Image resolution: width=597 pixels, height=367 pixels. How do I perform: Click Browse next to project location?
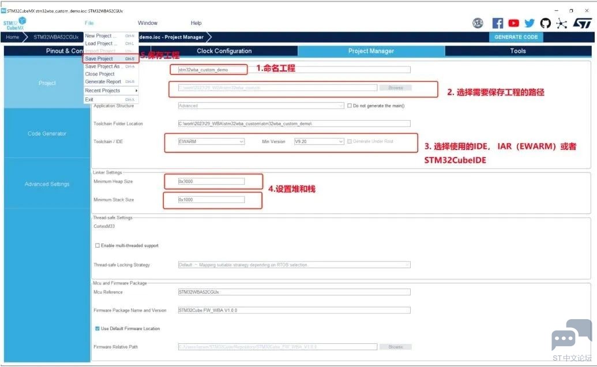(395, 88)
